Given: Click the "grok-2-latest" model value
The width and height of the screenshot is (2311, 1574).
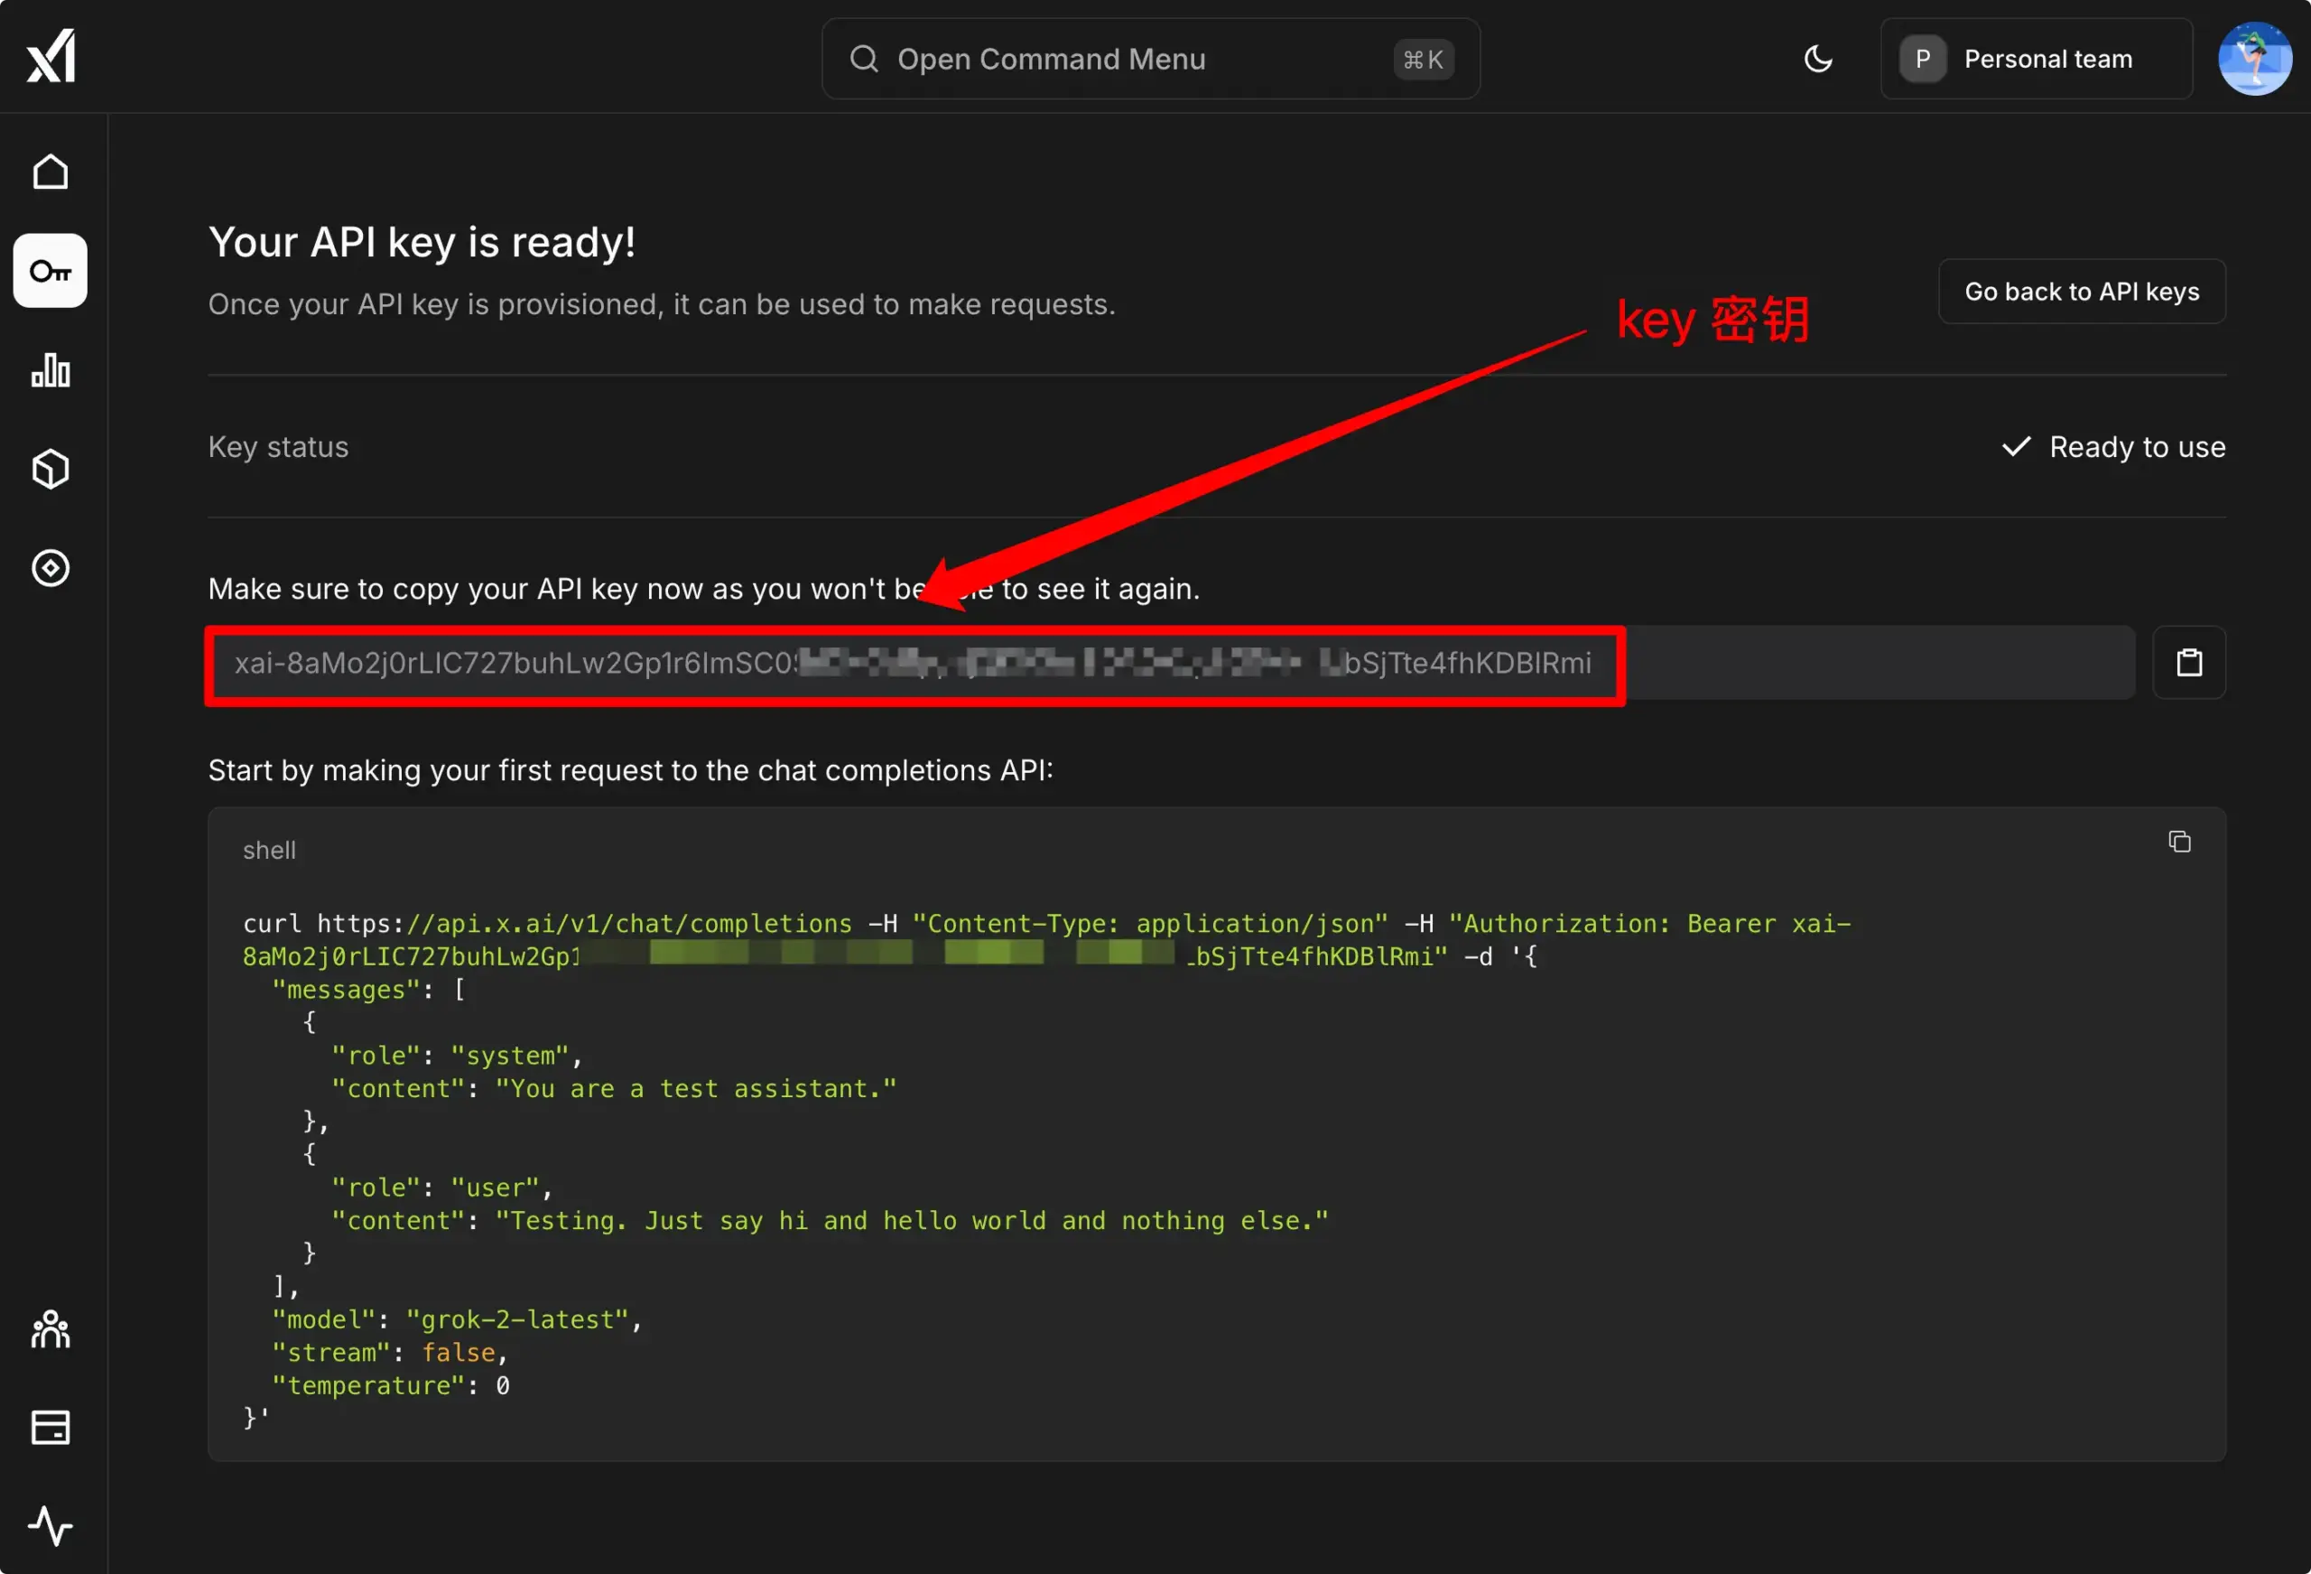Looking at the screenshot, I should pos(517,1319).
